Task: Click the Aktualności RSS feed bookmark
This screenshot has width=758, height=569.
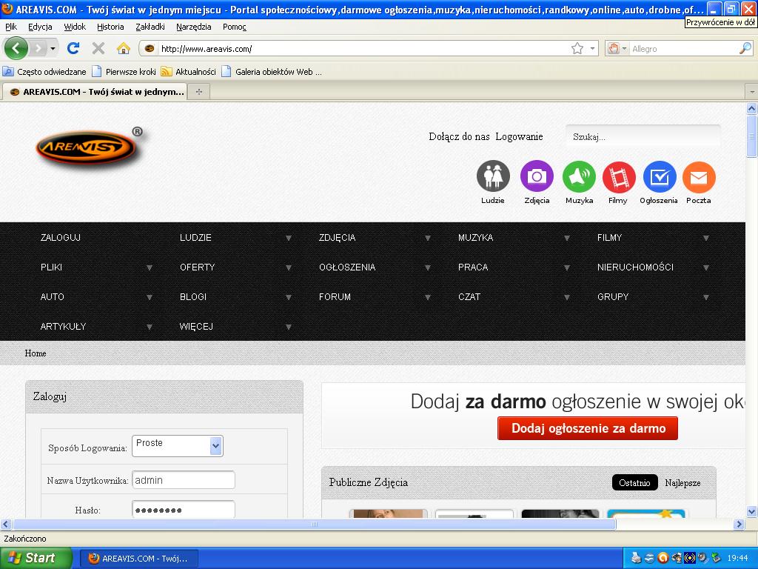Action: [189, 72]
